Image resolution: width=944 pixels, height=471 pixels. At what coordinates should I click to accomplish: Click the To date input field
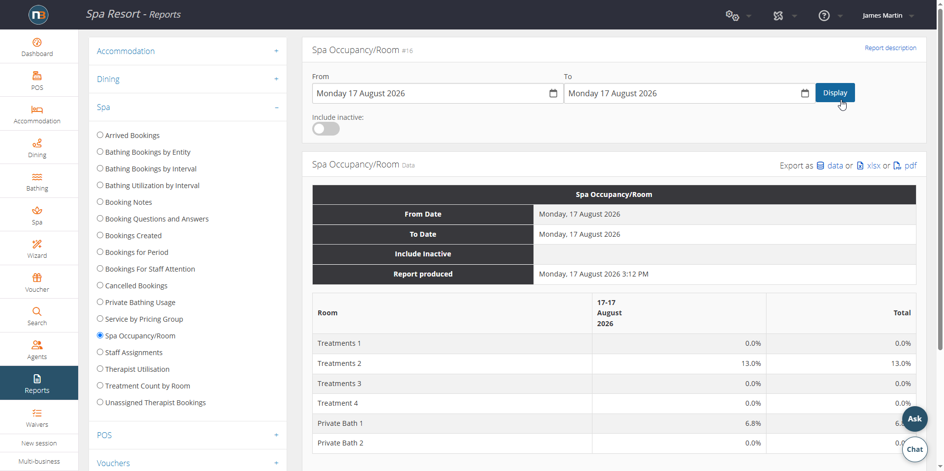689,93
